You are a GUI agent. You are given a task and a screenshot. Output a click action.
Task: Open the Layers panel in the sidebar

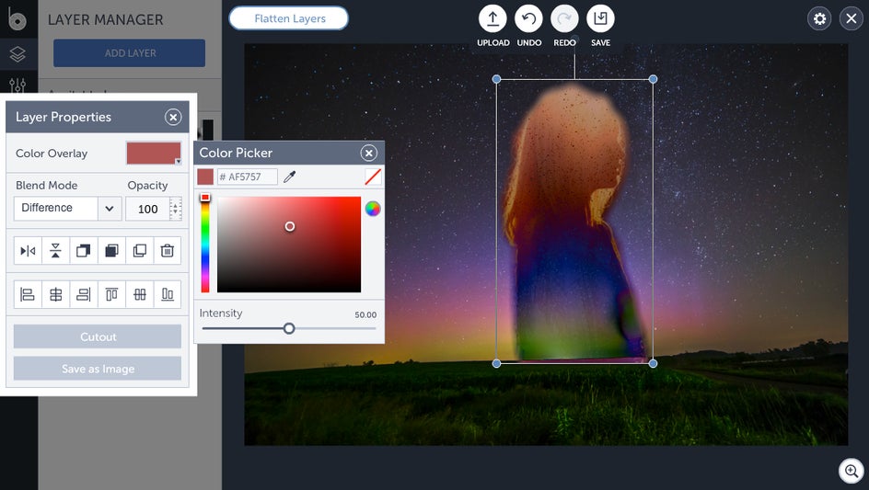17,54
